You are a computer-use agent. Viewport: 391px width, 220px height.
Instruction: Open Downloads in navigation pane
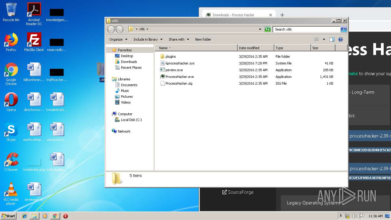point(129,62)
